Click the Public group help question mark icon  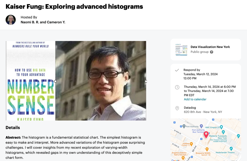211,52
